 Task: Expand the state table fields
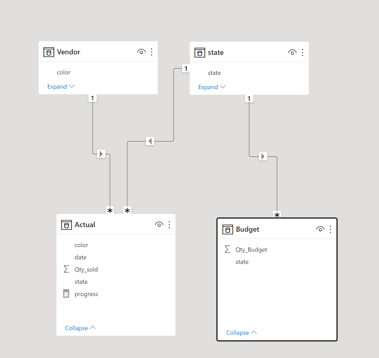click(x=212, y=87)
